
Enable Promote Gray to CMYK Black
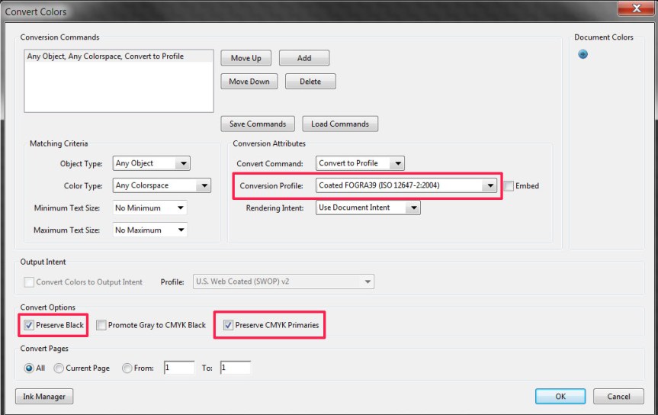click(102, 325)
